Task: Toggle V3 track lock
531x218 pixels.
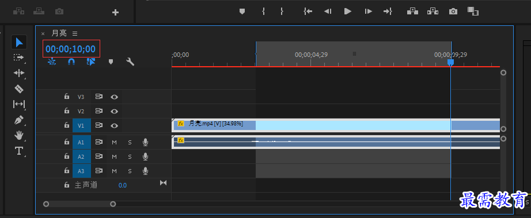Action: [x=67, y=97]
